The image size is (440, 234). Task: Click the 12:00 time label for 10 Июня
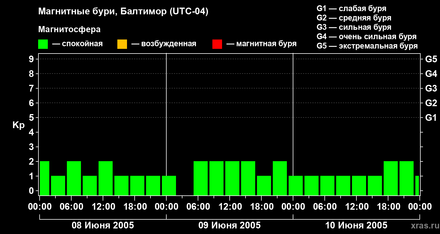click(356, 207)
